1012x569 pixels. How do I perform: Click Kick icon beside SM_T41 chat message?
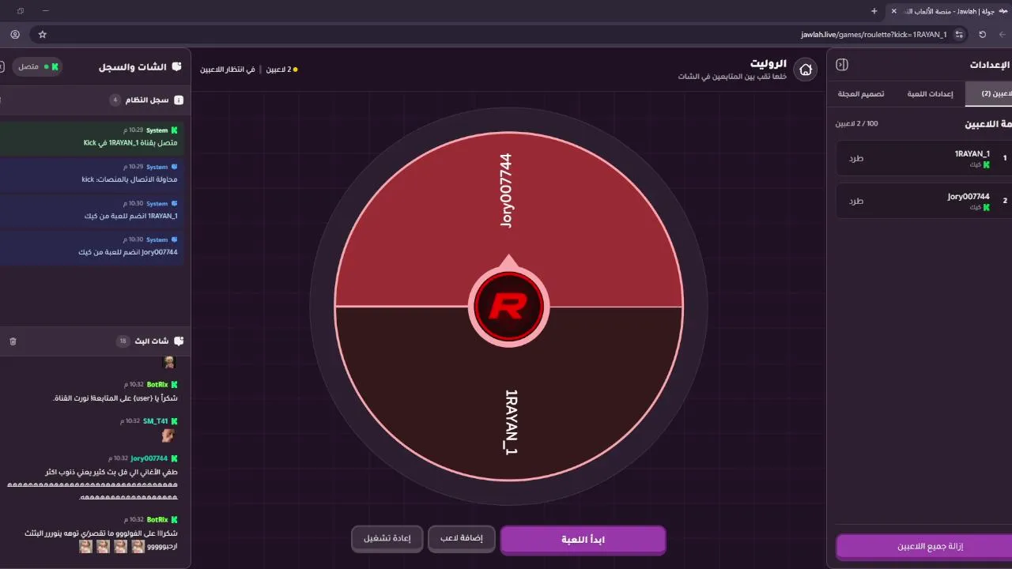pos(174,421)
